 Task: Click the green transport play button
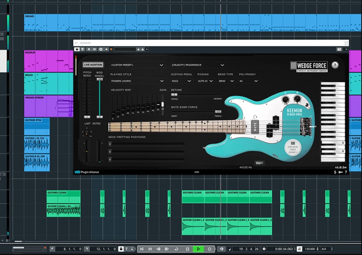tap(198, 249)
